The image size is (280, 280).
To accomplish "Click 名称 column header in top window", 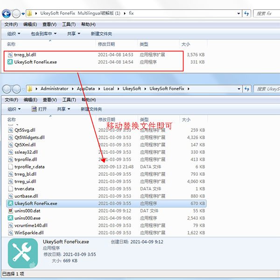I will [x=11, y=44].
